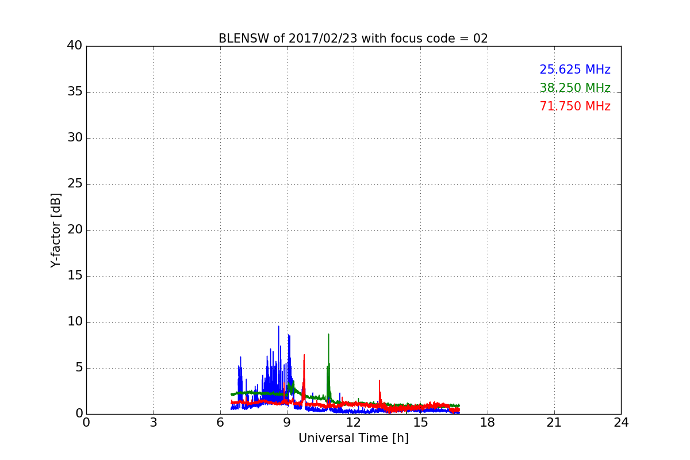The height and width of the screenshot is (460, 690).
Task: Click y-axis tick label 5
Action: click(78, 368)
